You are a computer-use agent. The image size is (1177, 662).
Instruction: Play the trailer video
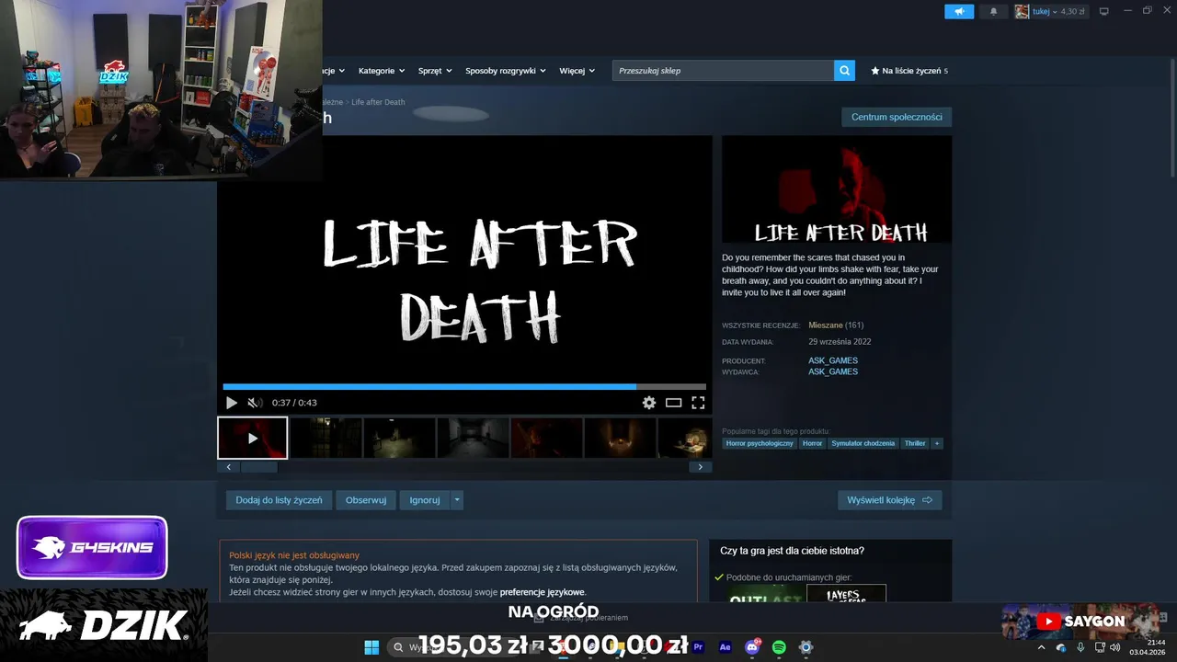point(232,403)
